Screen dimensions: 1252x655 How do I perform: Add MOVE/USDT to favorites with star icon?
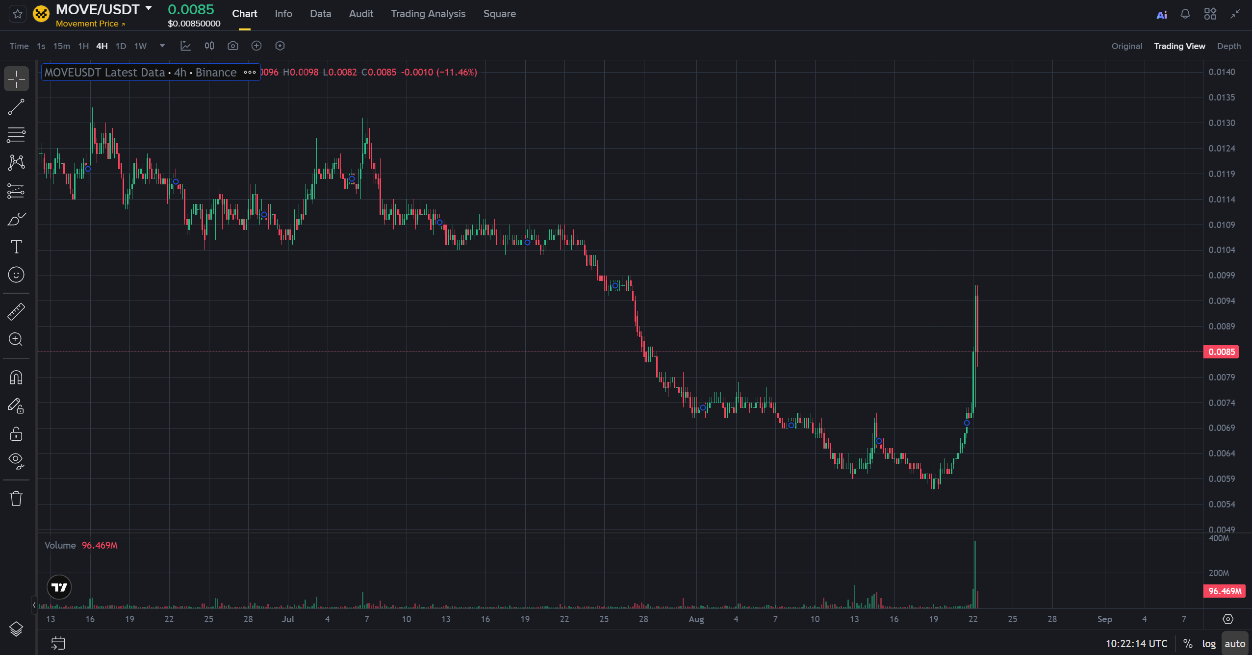tap(18, 14)
